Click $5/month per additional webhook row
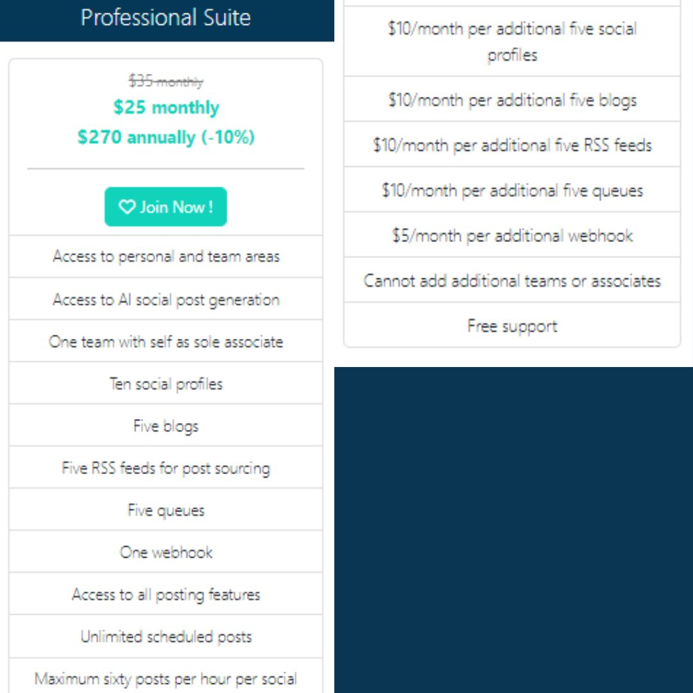Viewport: 693px width, 693px height. [512, 235]
